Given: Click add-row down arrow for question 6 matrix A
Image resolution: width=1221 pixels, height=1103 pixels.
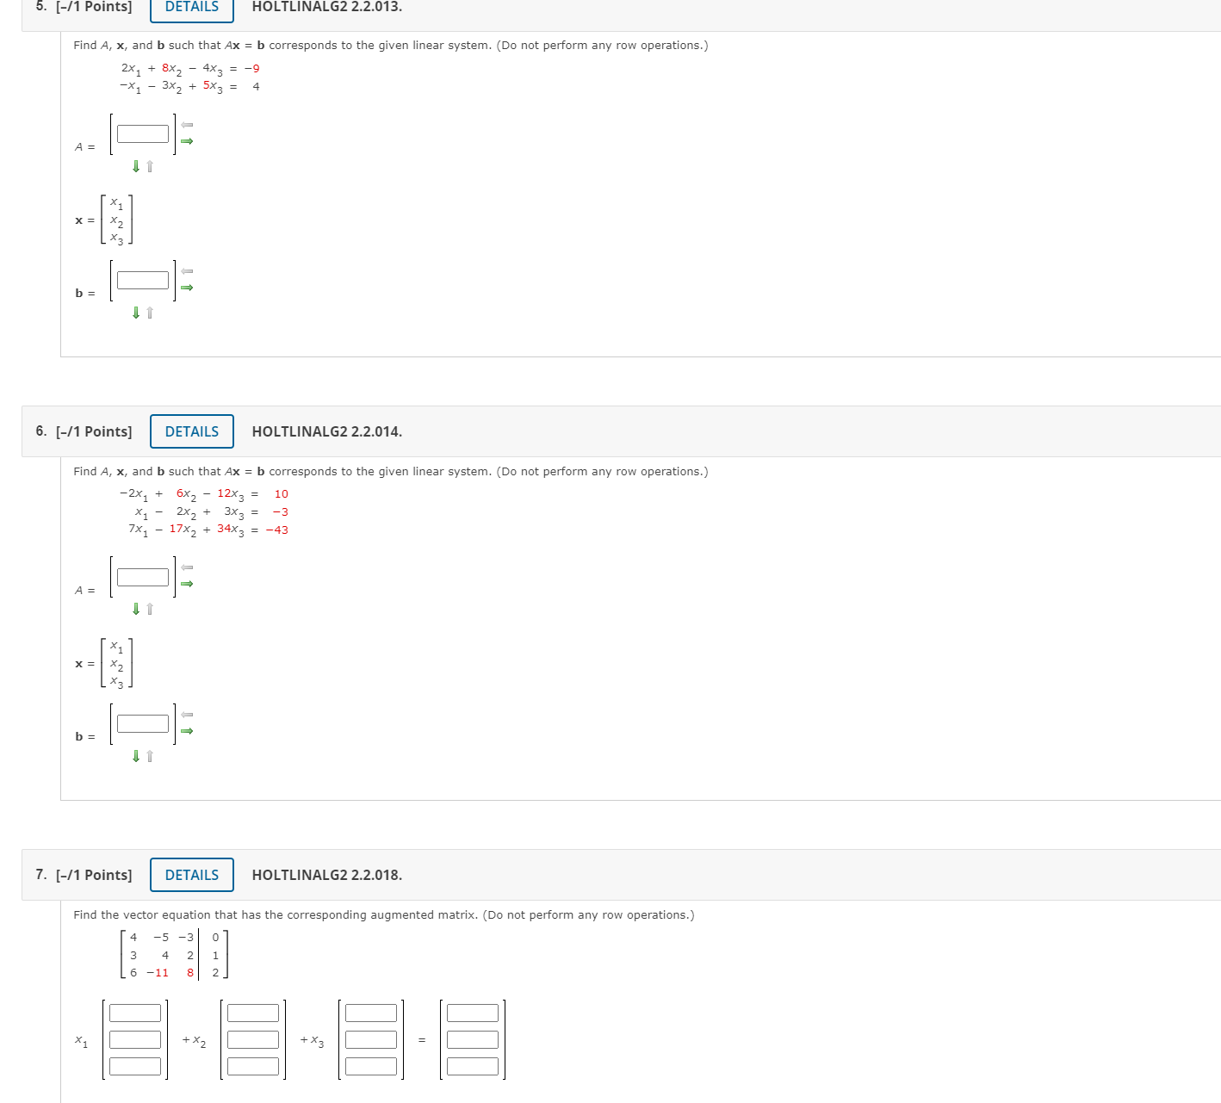Looking at the screenshot, I should pyautogui.click(x=136, y=609).
